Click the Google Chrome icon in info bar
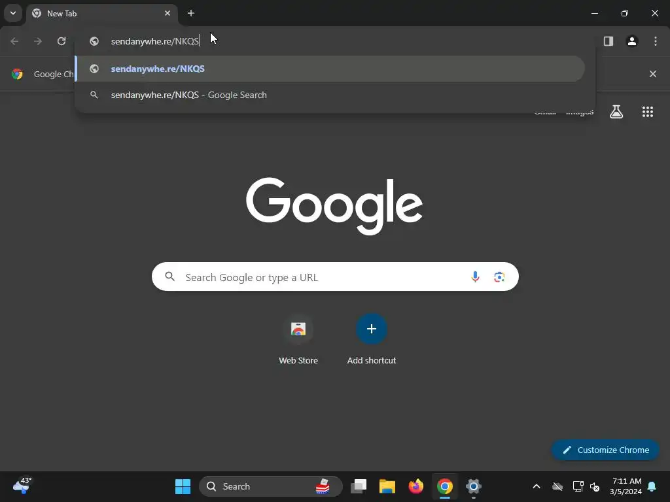 pos(17,74)
